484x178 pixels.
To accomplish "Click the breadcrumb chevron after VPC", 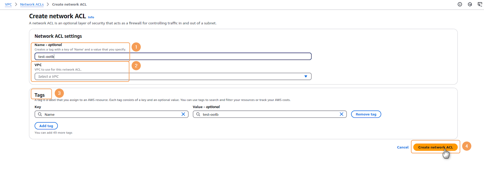I will (x=16, y=4).
